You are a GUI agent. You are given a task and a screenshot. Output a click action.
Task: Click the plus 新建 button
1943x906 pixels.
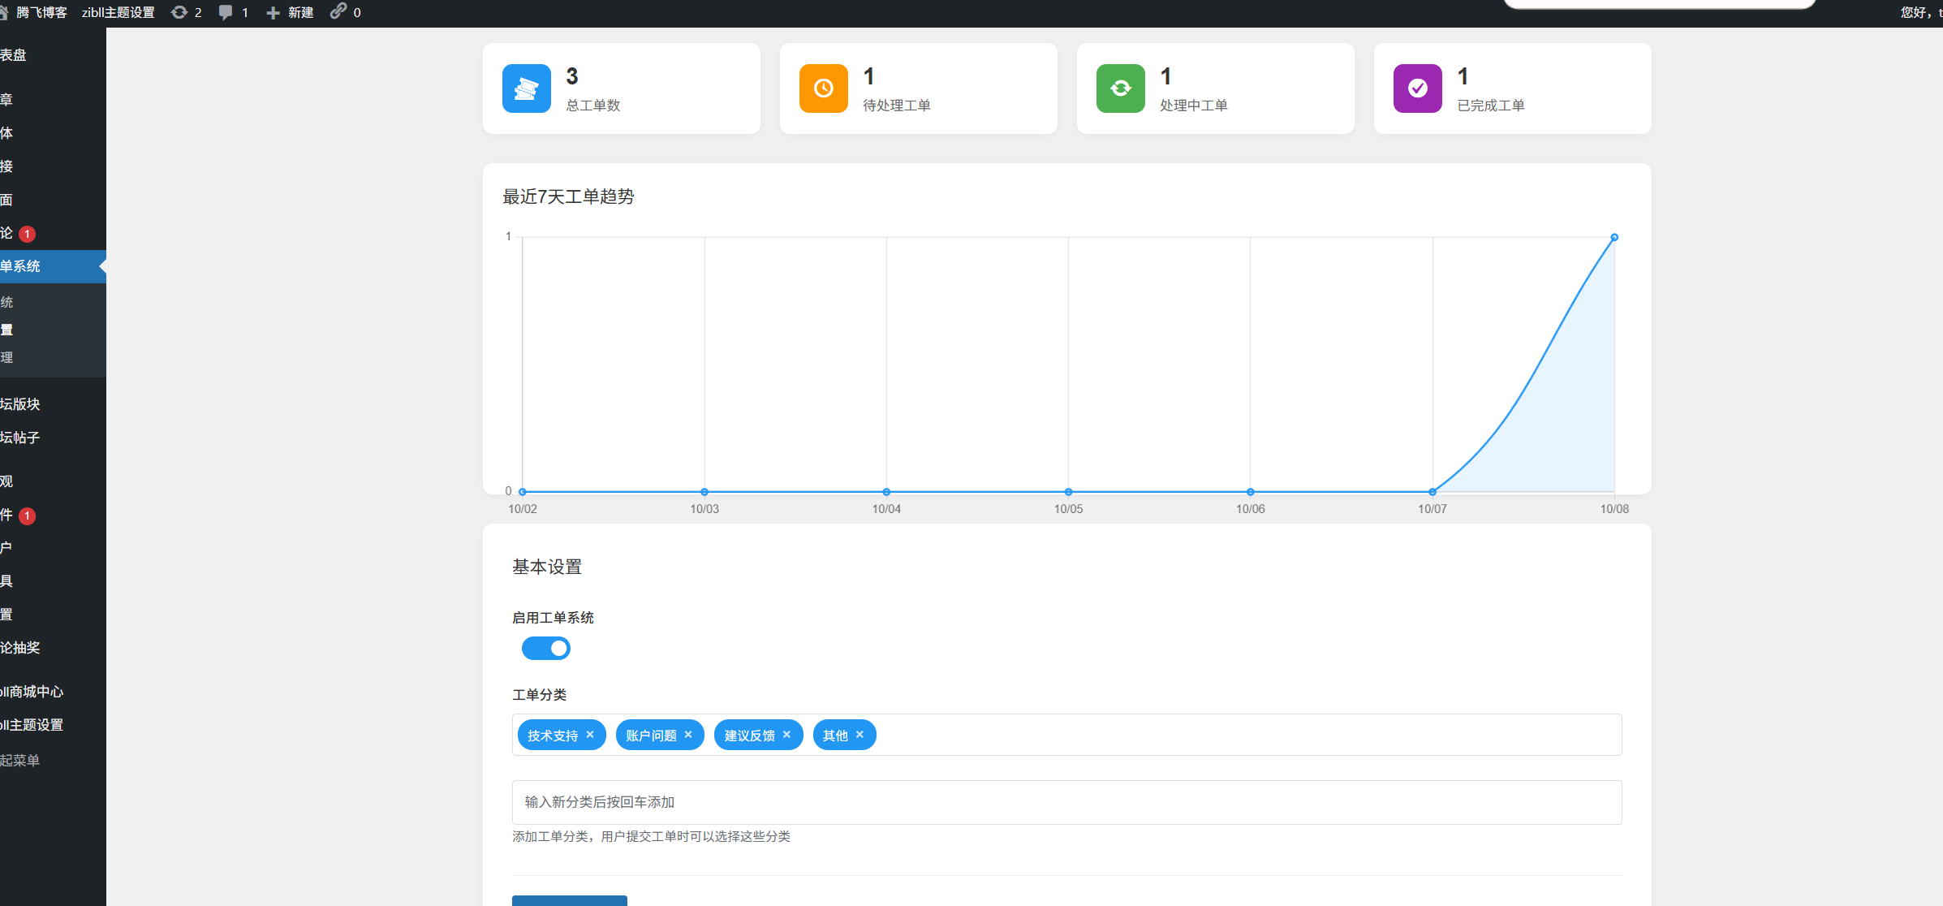coord(291,12)
